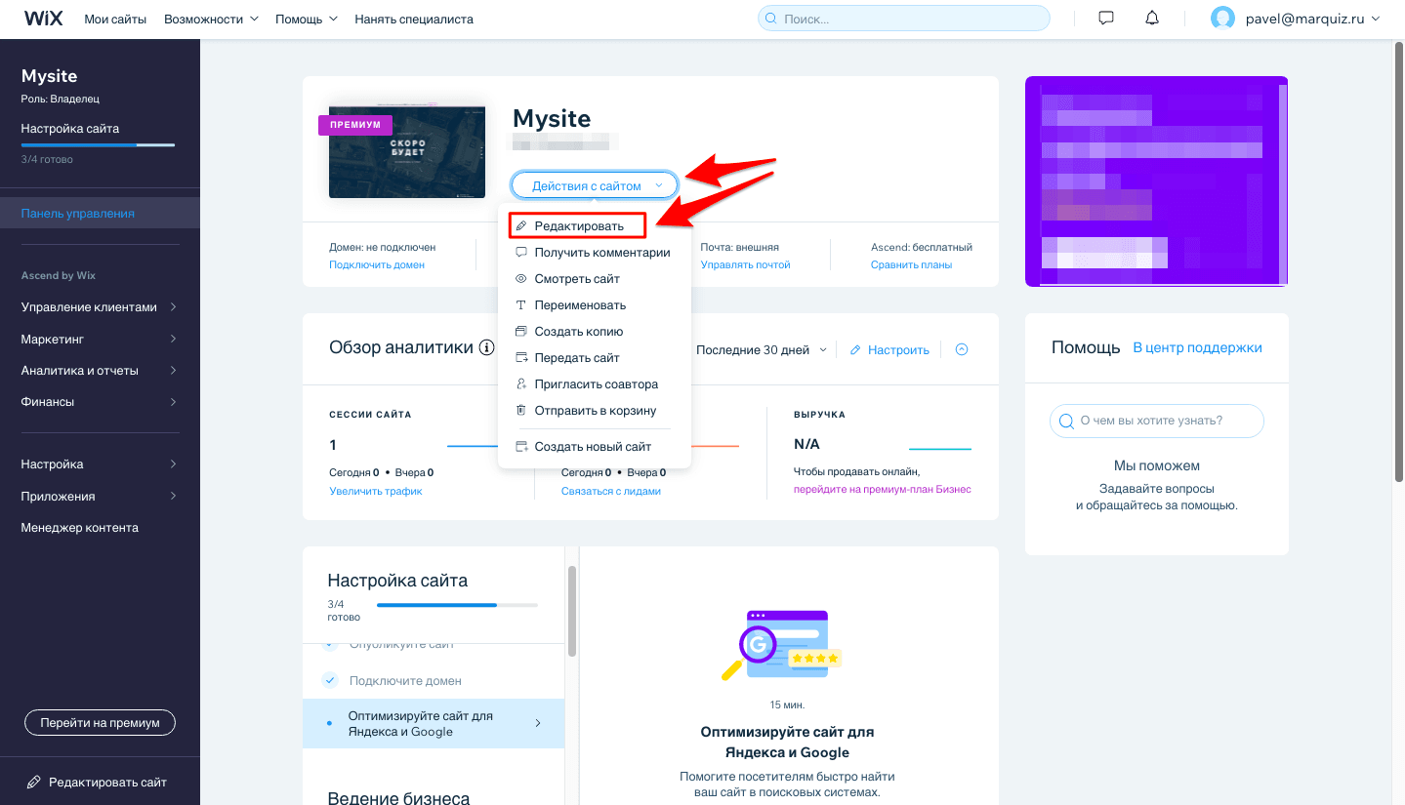Expand the Финансы sidebar section
Screen dimensions: 1405x805
(100, 401)
